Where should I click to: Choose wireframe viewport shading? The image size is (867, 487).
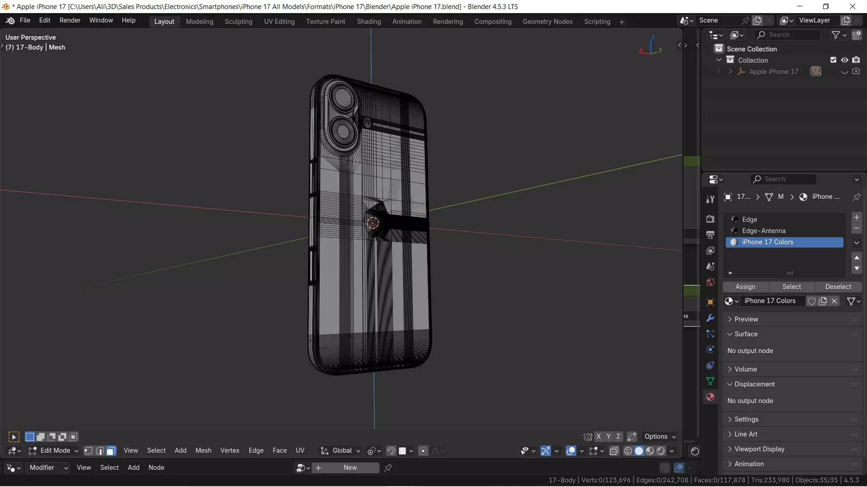tap(628, 451)
